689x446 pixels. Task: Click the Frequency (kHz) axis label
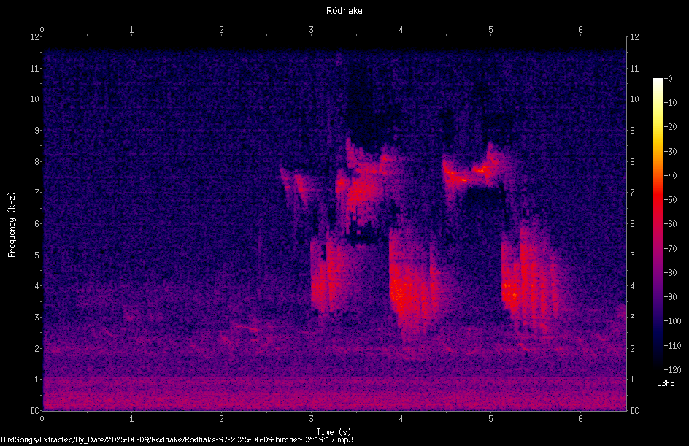click(12, 225)
